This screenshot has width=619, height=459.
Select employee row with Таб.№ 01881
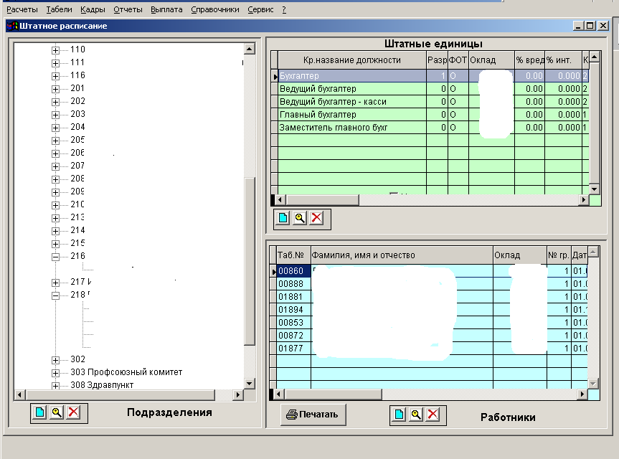(x=290, y=297)
